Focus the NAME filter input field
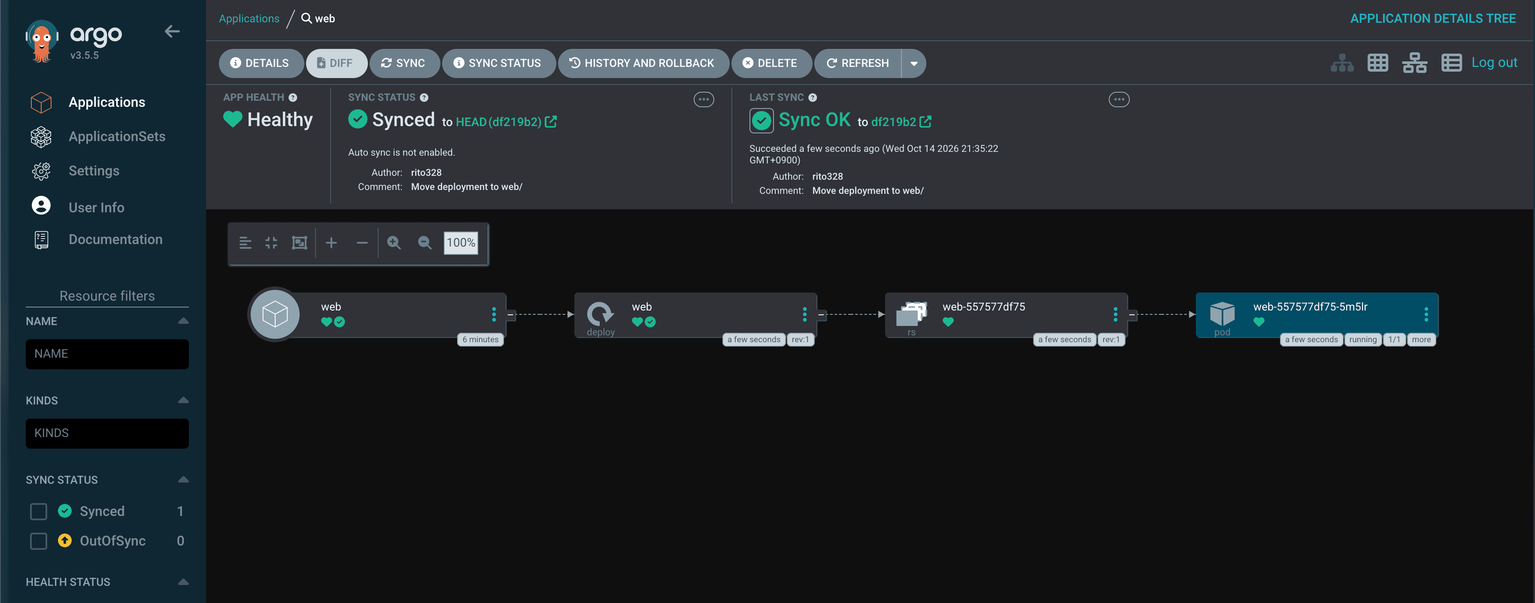Screen dimensions: 1535x603 click(x=107, y=354)
